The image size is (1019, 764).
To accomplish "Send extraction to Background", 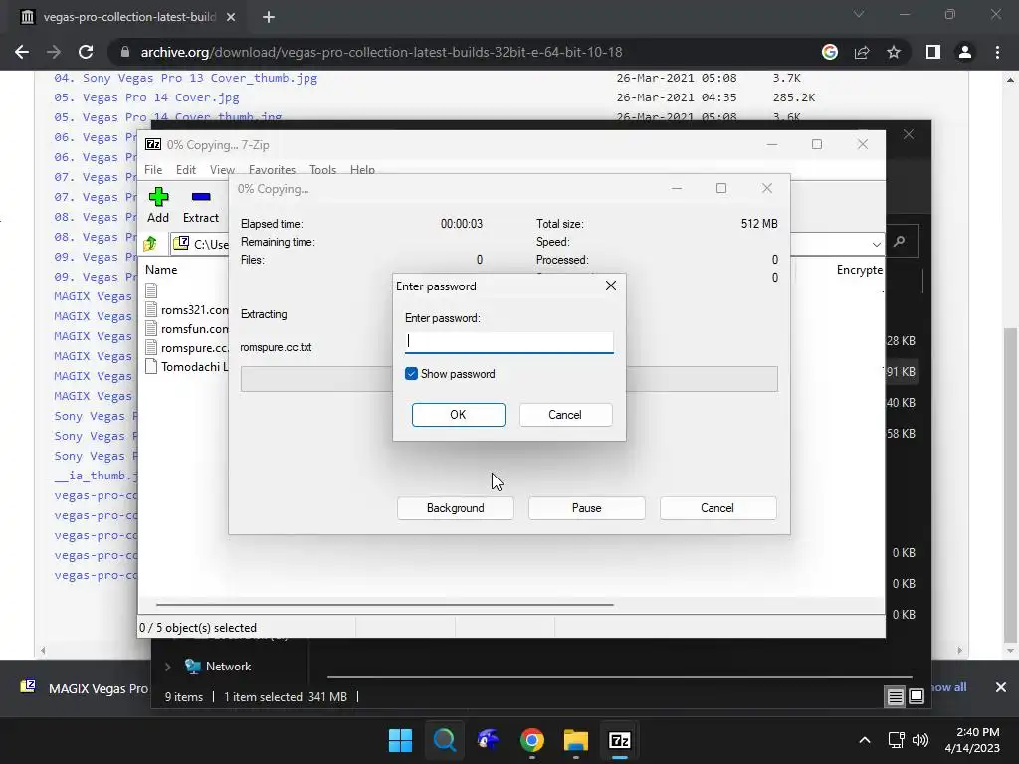I will pyautogui.click(x=455, y=508).
